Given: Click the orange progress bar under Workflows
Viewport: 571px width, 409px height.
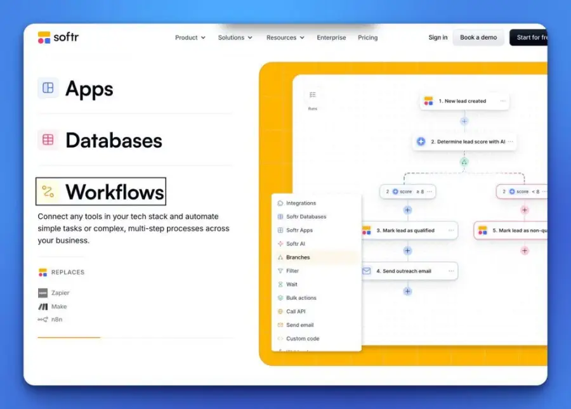Looking at the screenshot, I should (x=69, y=337).
